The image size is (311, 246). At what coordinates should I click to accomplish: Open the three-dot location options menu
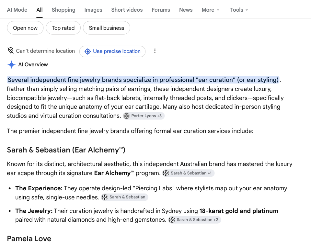coord(155,51)
